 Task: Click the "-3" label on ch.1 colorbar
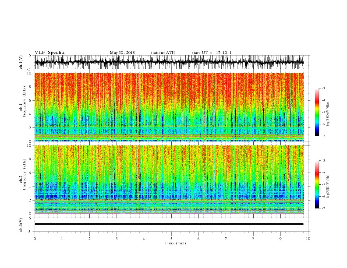pos(323,88)
